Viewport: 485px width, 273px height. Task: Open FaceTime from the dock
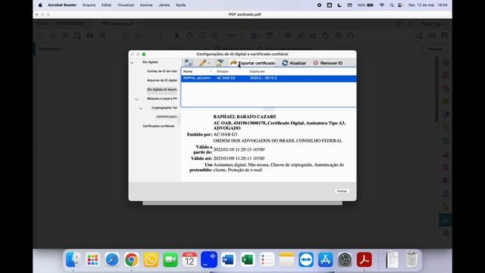point(170,259)
